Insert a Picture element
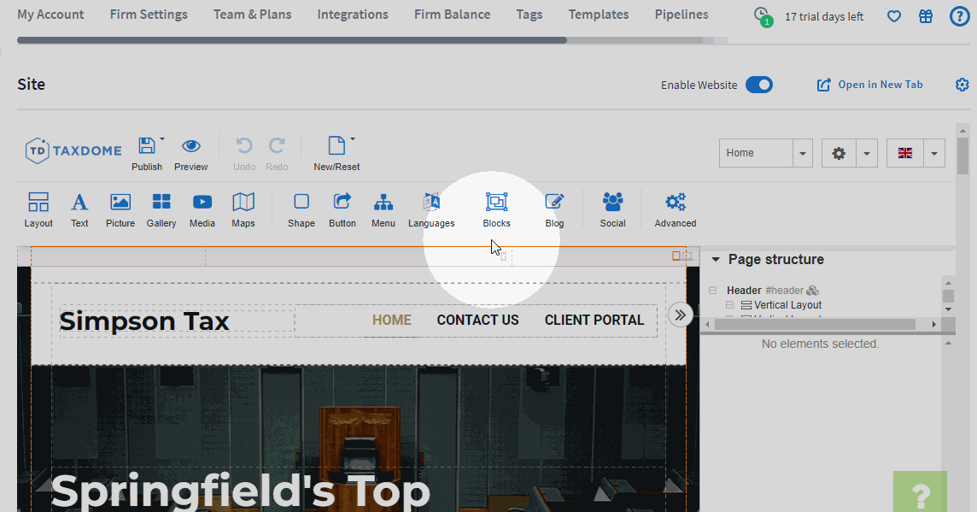 [120, 209]
